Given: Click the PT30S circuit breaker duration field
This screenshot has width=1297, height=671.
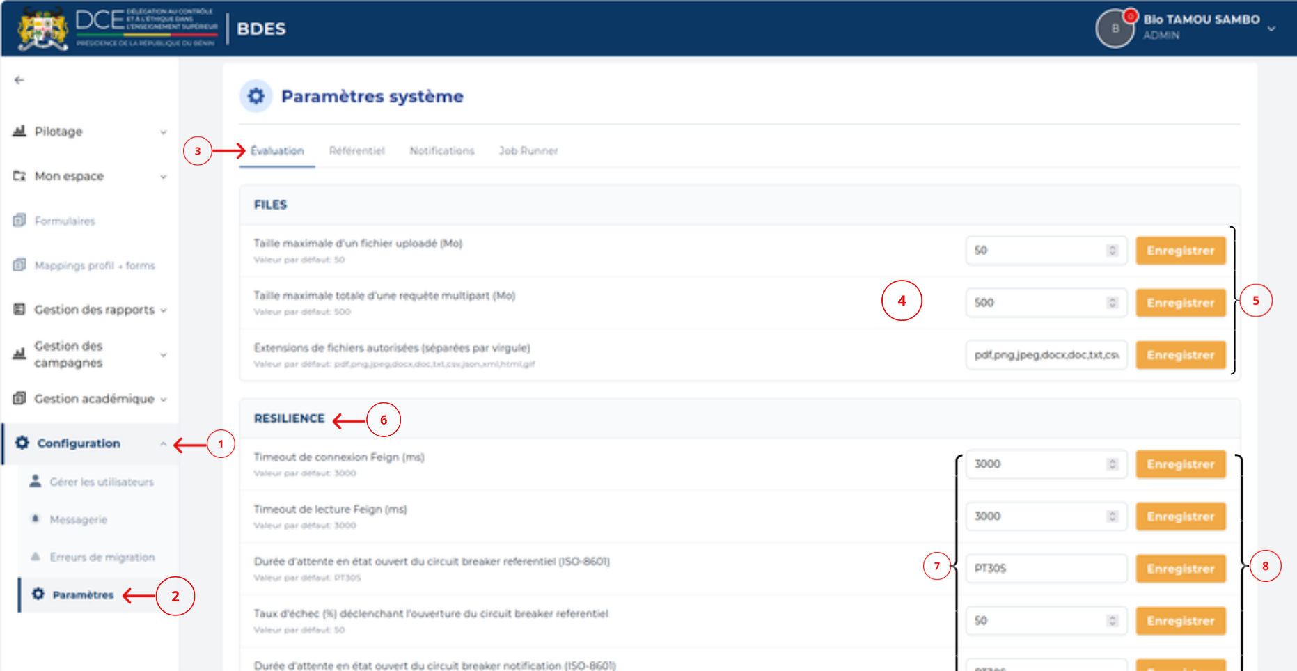Looking at the screenshot, I should click(1046, 569).
